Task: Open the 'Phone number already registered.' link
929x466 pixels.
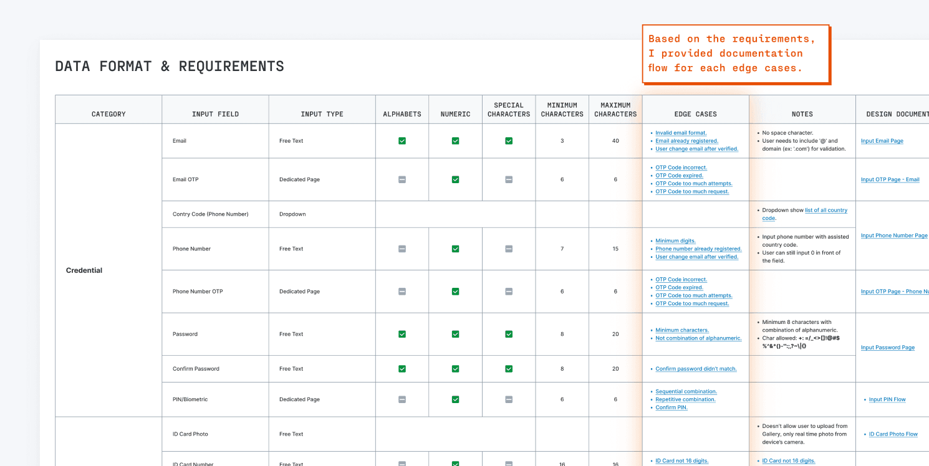Action: coord(698,249)
